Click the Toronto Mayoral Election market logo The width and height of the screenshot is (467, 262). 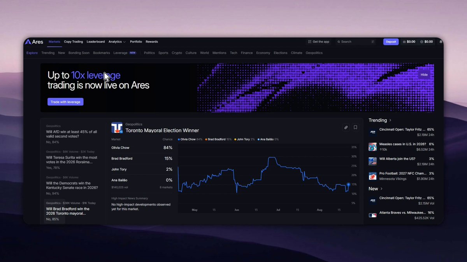[117, 128]
